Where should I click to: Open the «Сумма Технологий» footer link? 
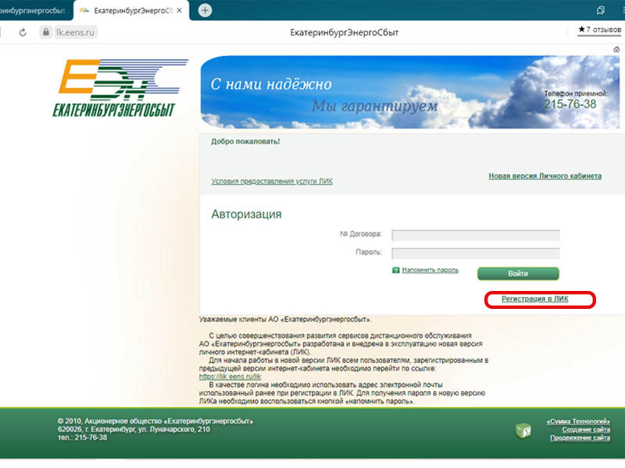pyautogui.click(x=578, y=421)
